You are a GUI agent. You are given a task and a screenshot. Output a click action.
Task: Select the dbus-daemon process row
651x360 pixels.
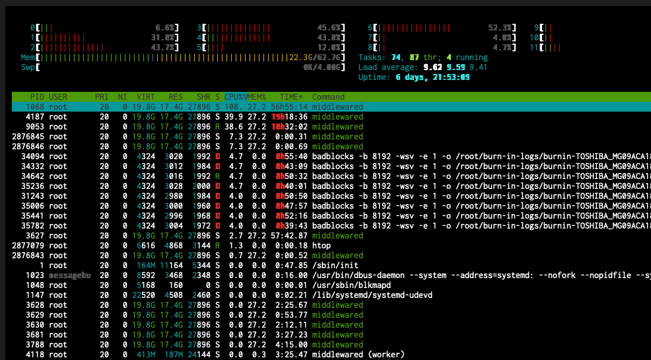(x=331, y=275)
